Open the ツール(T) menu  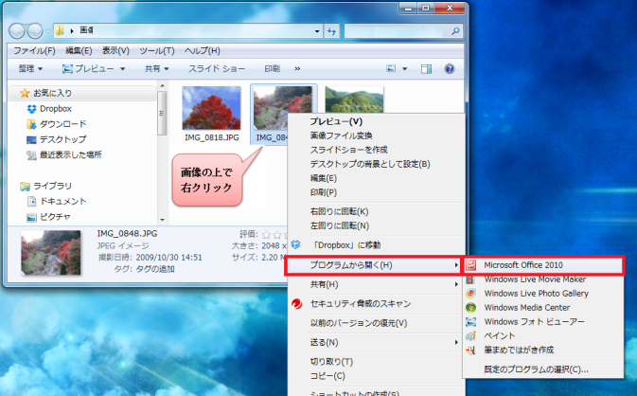(157, 51)
